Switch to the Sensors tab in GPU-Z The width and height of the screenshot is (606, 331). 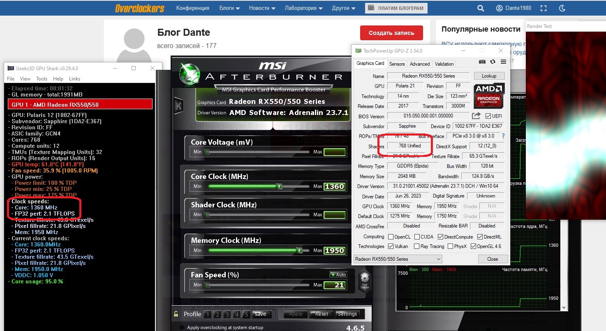coord(397,64)
